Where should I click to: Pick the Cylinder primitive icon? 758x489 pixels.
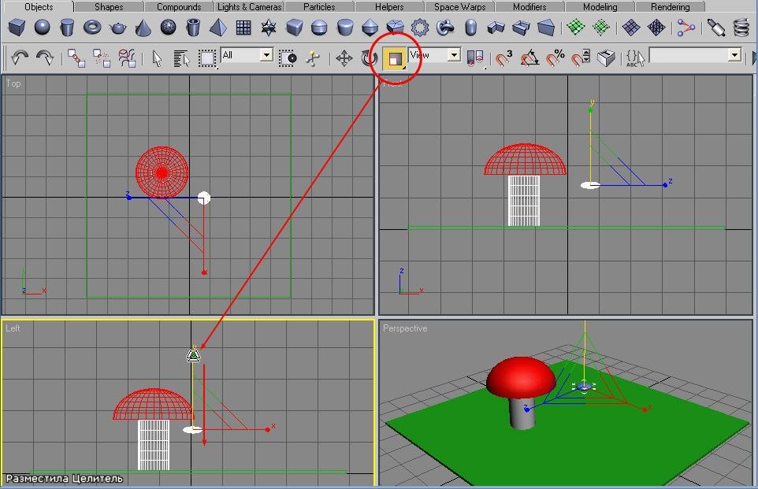(x=67, y=28)
